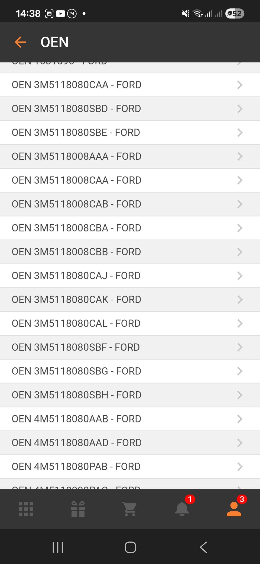The image size is (260, 564).
Task: Open the categories grid icon
Action: click(26, 509)
